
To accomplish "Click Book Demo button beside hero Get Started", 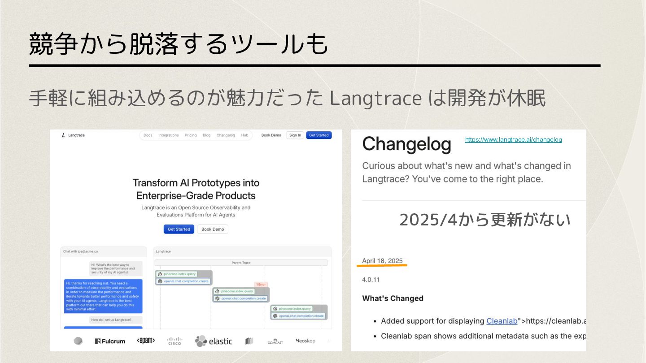I will [213, 229].
